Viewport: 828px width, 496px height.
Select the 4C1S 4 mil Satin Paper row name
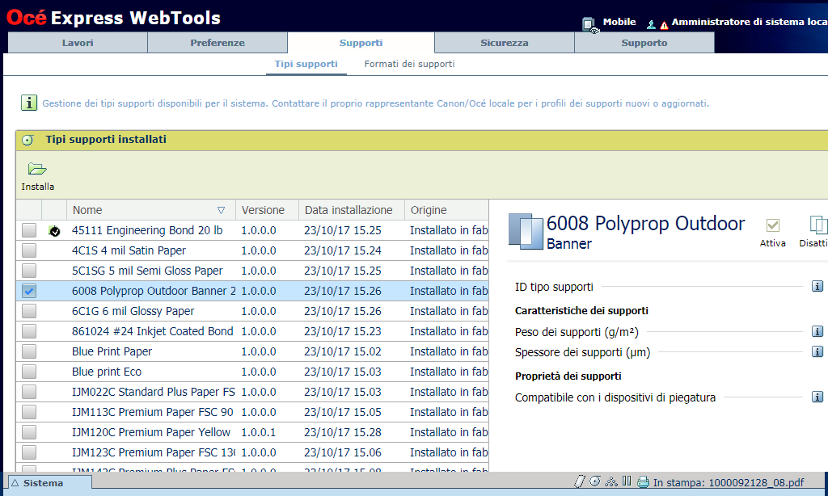(x=129, y=250)
